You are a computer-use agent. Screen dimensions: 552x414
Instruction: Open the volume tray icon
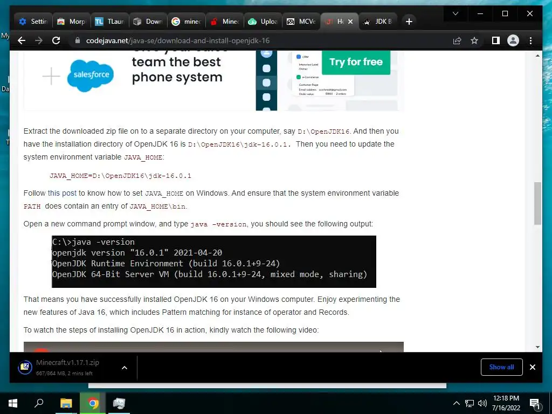(482, 403)
